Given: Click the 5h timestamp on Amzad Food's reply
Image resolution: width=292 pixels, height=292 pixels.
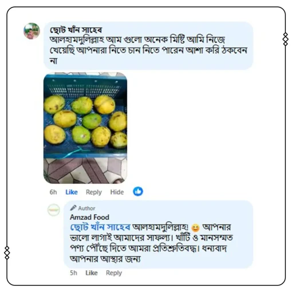Looking at the screenshot, I should coord(73,273).
